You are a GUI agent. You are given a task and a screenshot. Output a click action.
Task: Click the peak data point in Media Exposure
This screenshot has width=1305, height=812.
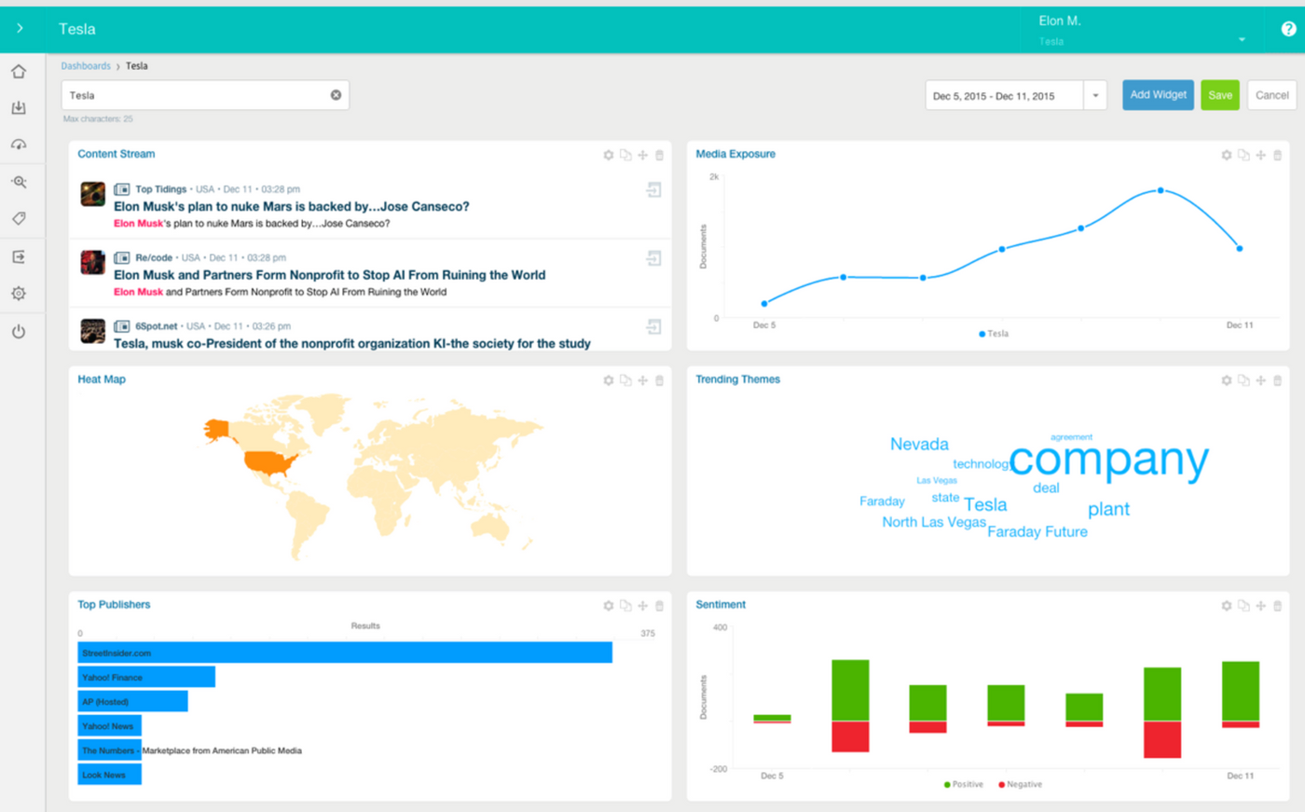tap(1161, 190)
